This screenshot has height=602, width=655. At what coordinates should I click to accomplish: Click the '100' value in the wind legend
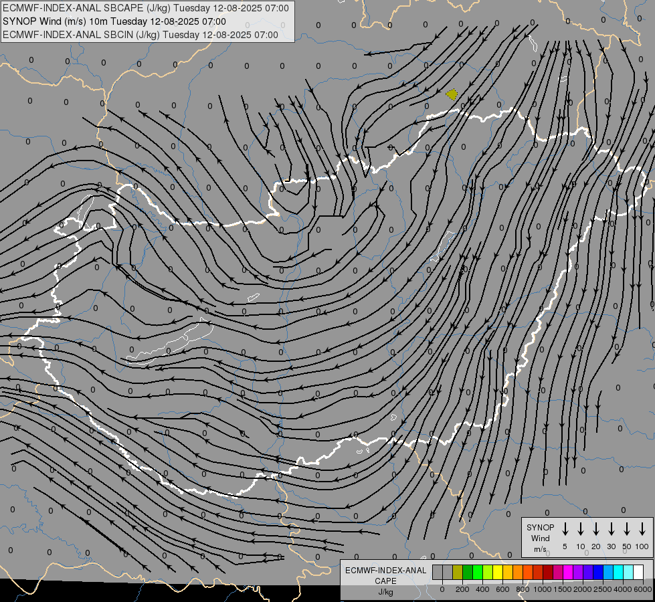coord(642,546)
